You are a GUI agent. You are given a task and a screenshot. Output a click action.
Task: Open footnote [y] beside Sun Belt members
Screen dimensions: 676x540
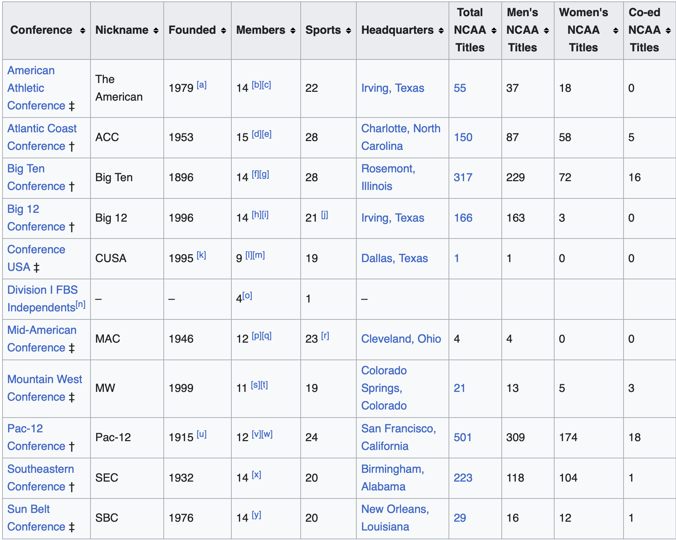coord(256,515)
